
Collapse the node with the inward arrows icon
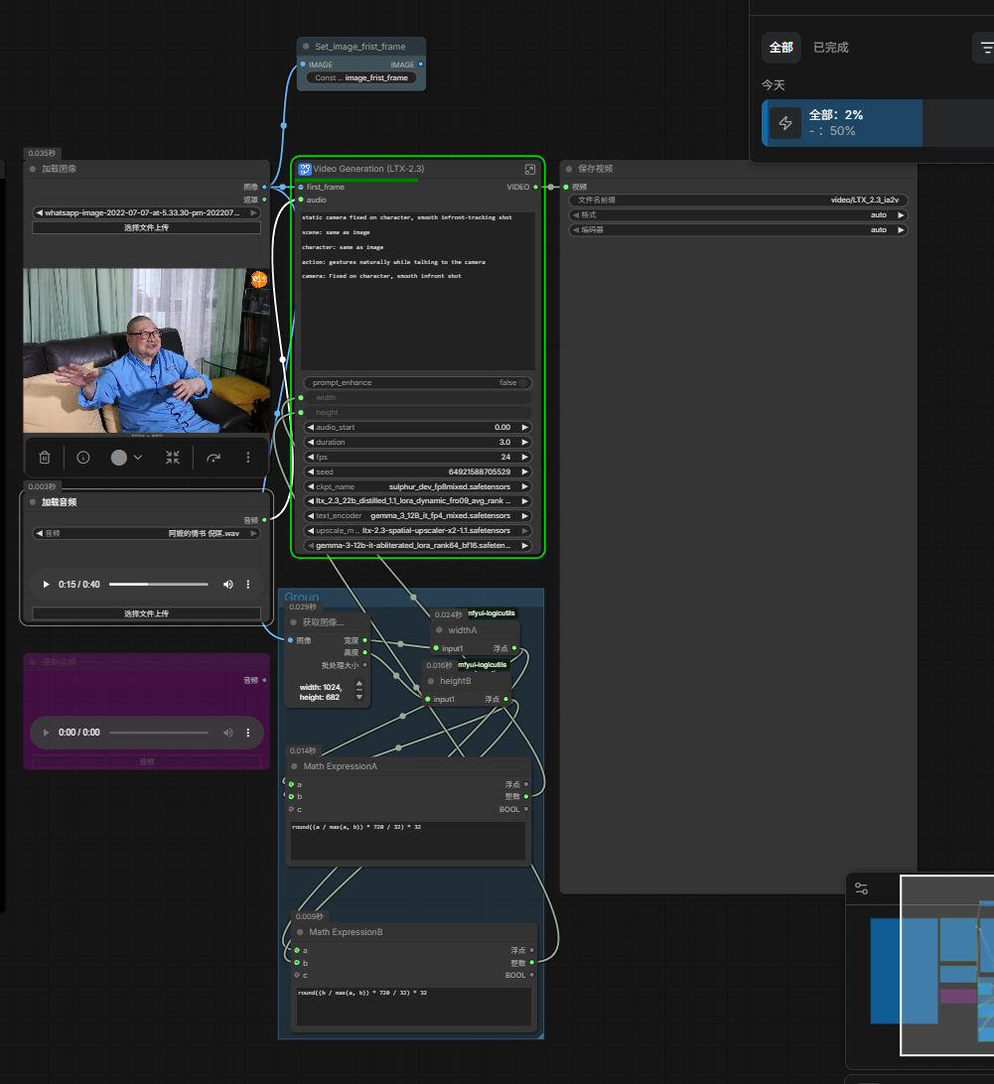173,458
